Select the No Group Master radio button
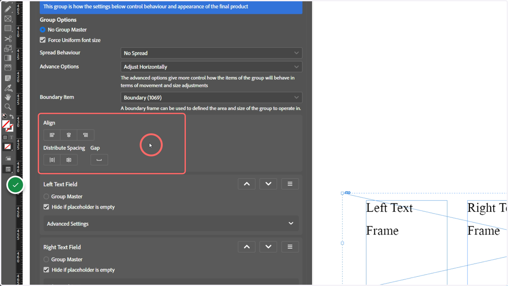The image size is (508, 286). tap(43, 30)
